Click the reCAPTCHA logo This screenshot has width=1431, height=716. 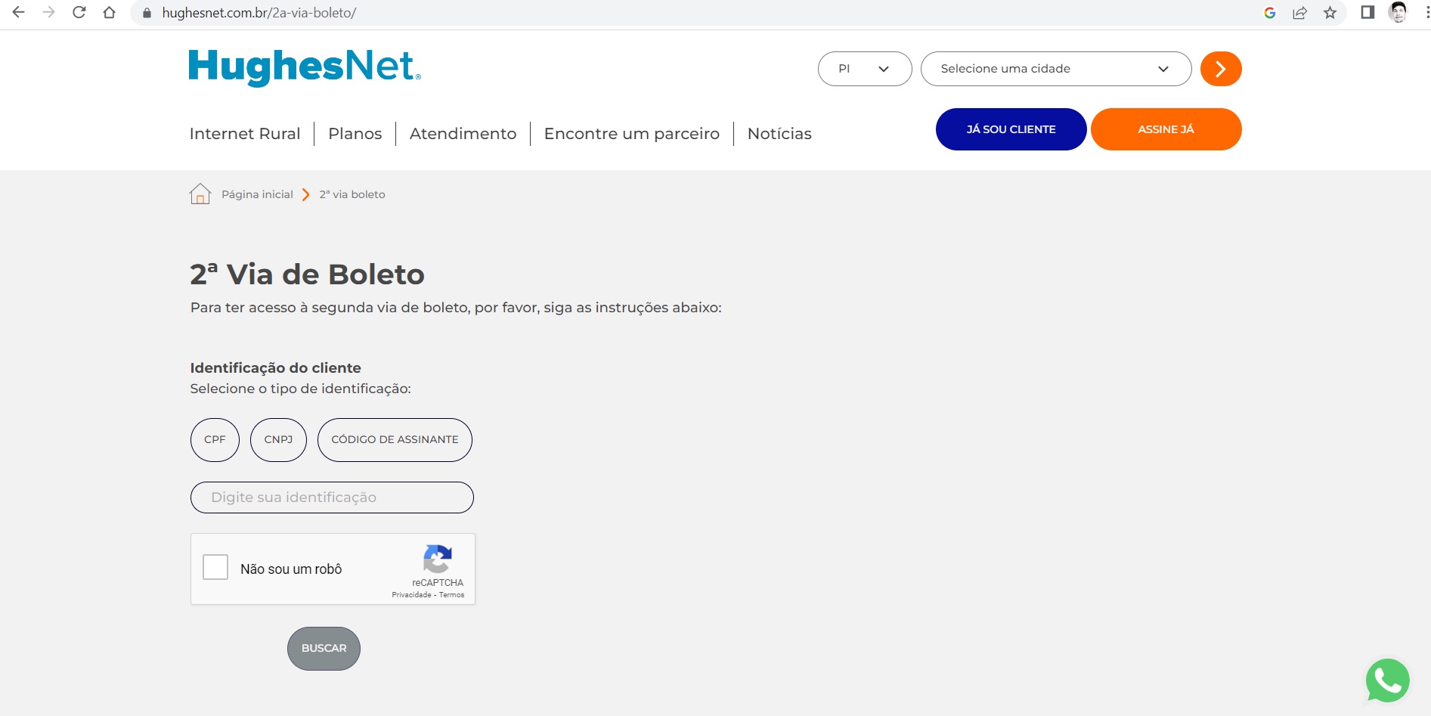tap(438, 559)
